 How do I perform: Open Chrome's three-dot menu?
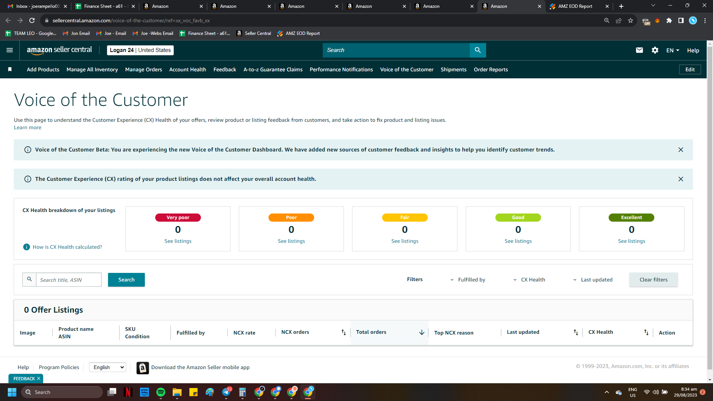tap(705, 20)
